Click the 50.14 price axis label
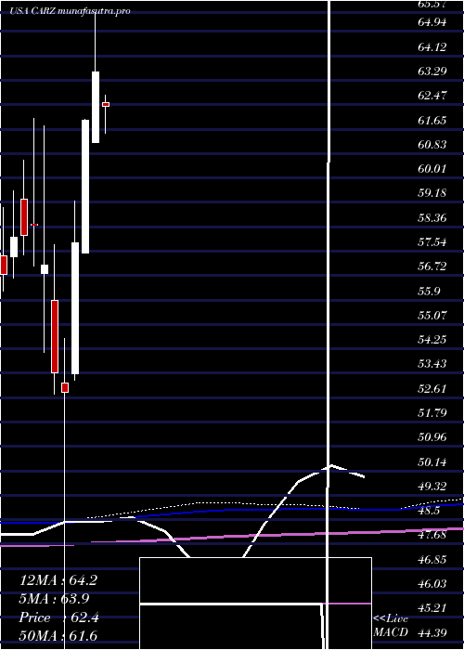 pyautogui.click(x=432, y=462)
